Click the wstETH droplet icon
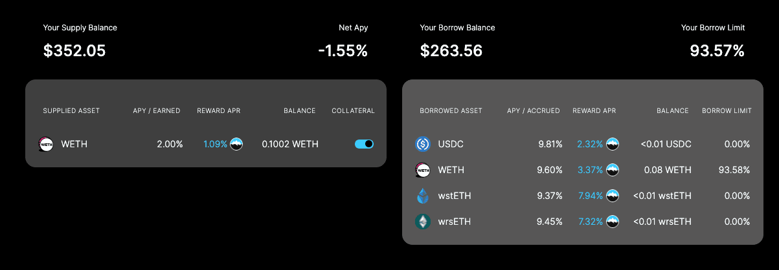The height and width of the screenshot is (270, 779). (x=423, y=196)
